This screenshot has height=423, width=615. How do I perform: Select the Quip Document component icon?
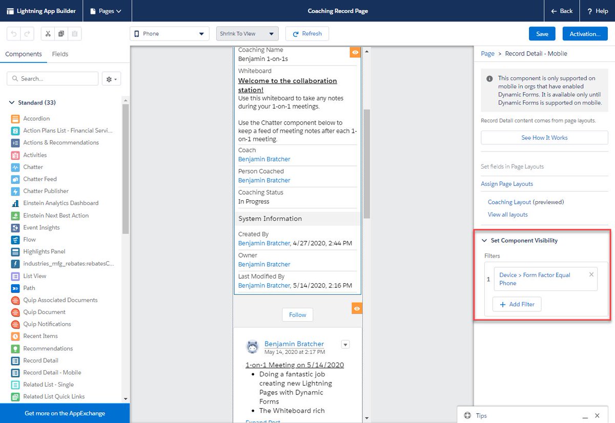(x=15, y=312)
